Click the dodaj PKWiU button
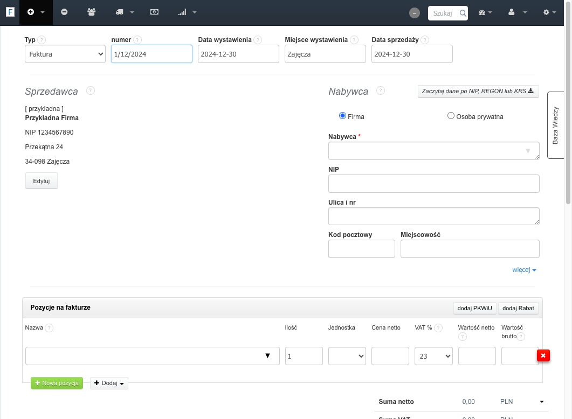572x419 pixels. pos(474,308)
